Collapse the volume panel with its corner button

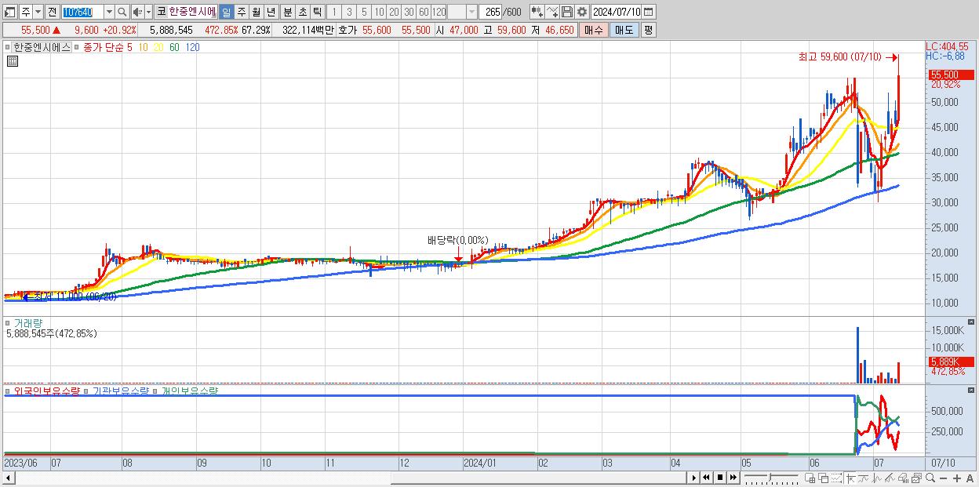971,322
